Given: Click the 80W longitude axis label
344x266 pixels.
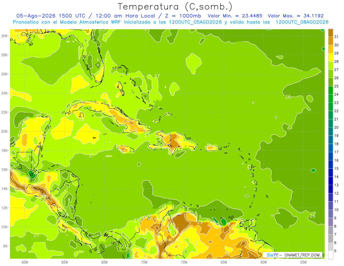Looking at the screenshot, I should tap(104, 262).
